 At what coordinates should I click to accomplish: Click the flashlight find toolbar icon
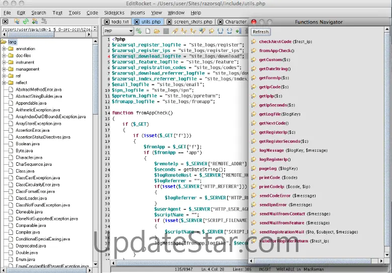tap(175, 31)
